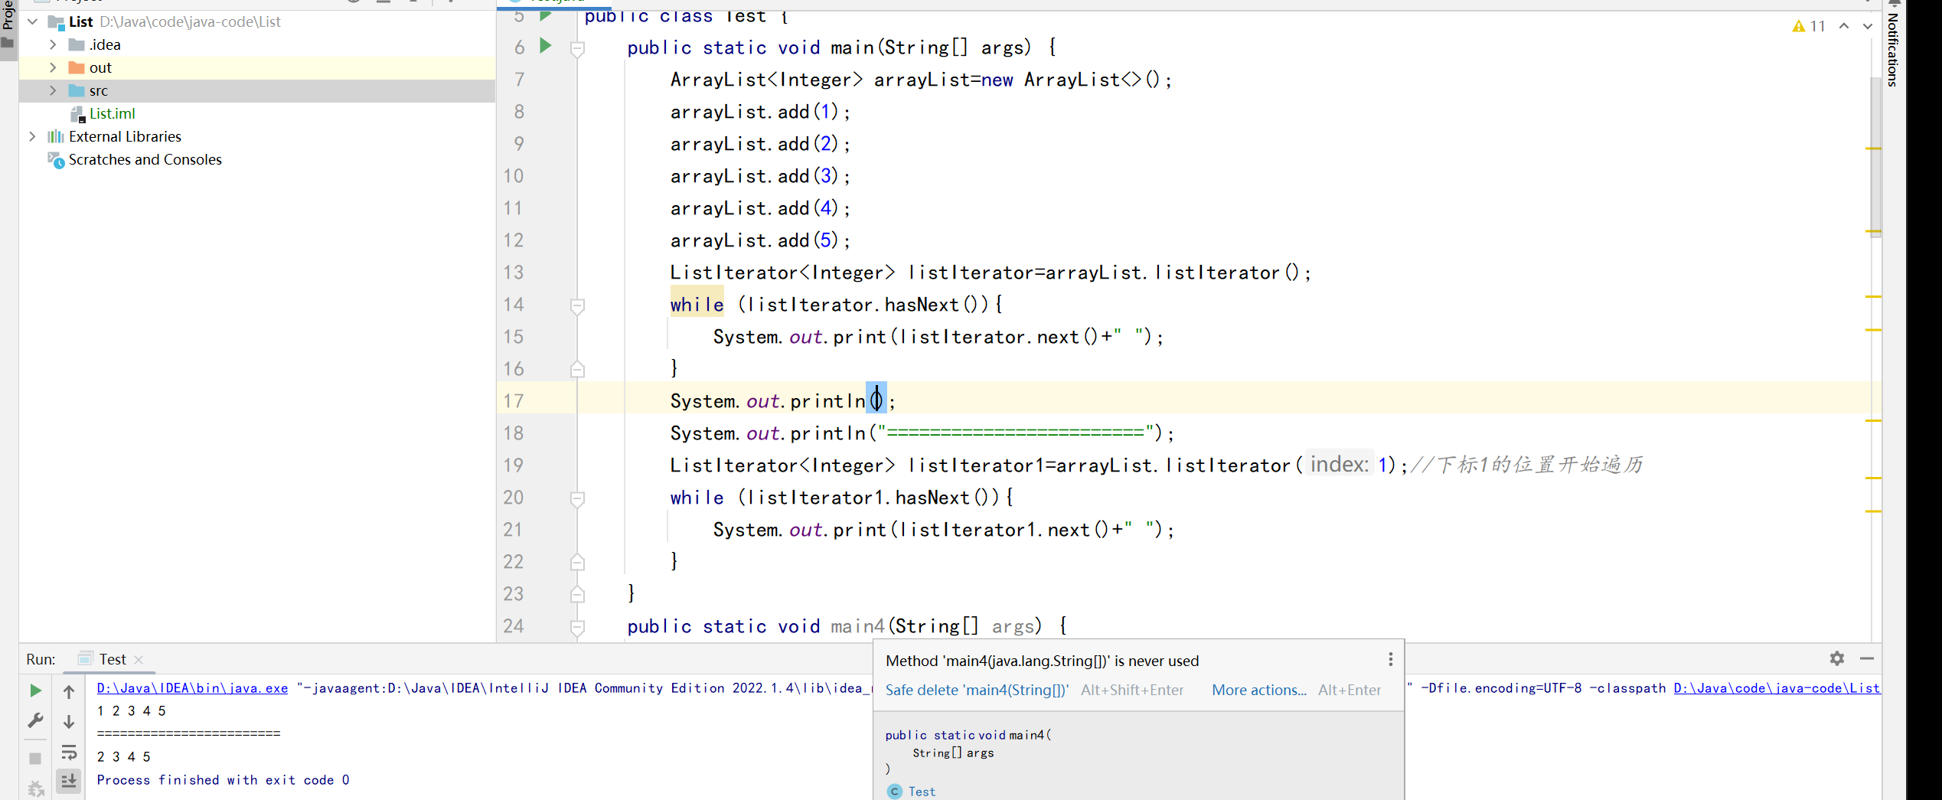Open the classpath D:\Java\code\java-code\List link
Image resolution: width=1942 pixels, height=800 pixels.
click(1777, 688)
